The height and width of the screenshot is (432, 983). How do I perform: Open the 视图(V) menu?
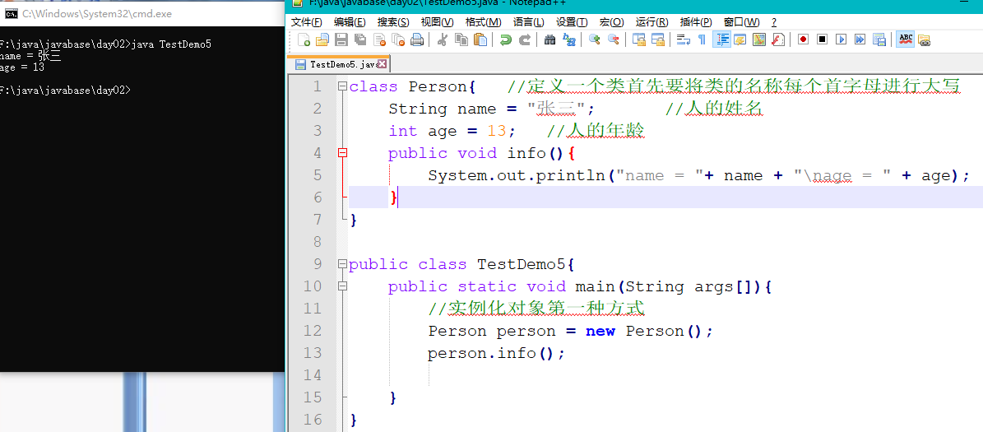click(437, 22)
